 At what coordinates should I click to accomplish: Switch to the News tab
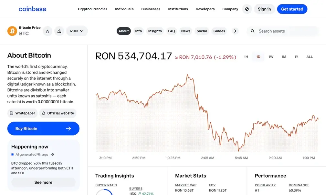click(185, 31)
